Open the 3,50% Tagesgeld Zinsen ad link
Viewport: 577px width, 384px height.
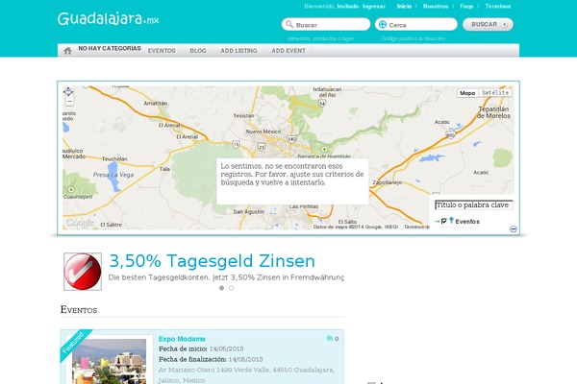pos(212,261)
